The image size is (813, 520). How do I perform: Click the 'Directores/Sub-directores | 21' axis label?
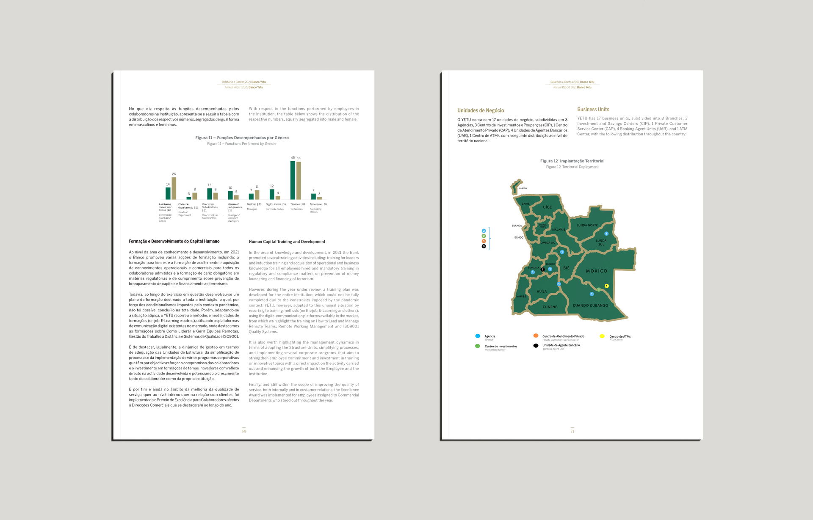coord(210,207)
